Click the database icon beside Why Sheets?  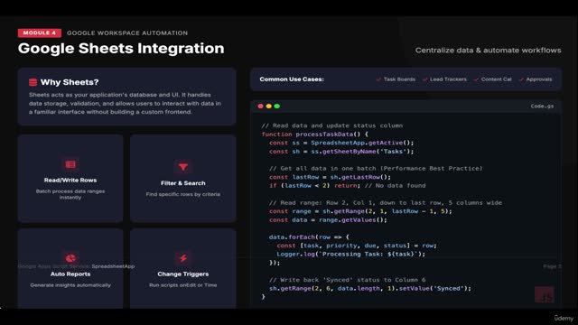(x=33, y=82)
